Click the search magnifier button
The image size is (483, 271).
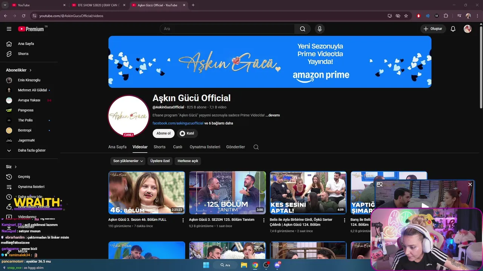click(303, 29)
